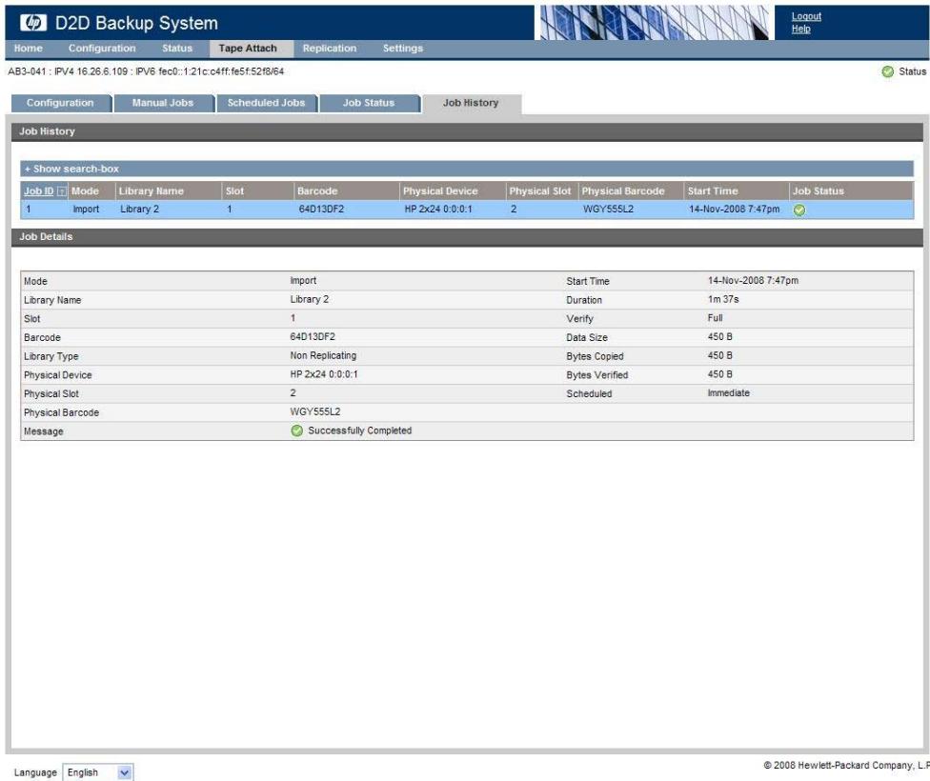Click the Successfully Completed green check icon
The width and height of the screenshot is (930, 781).
click(x=296, y=431)
